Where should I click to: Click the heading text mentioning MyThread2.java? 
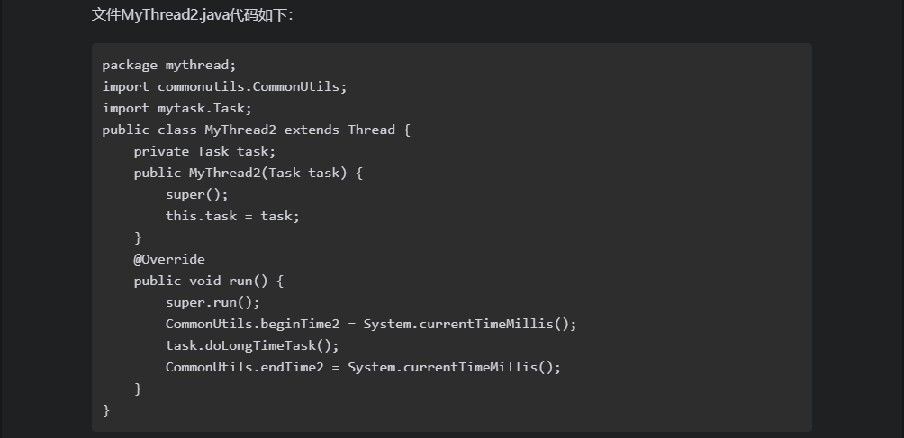point(193,15)
